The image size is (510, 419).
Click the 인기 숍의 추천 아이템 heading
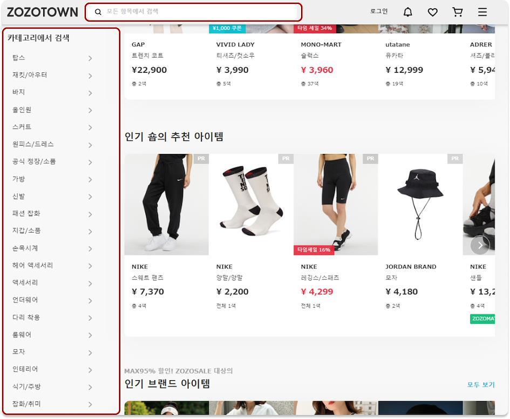point(174,137)
